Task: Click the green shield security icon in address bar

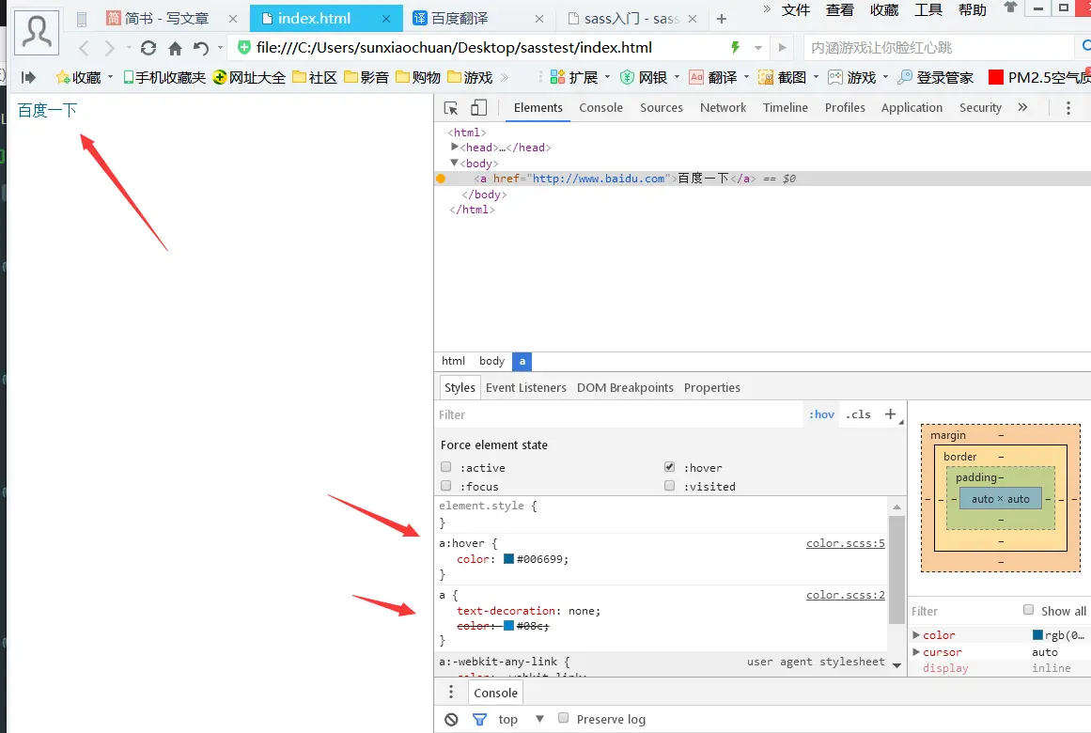Action: (x=243, y=47)
